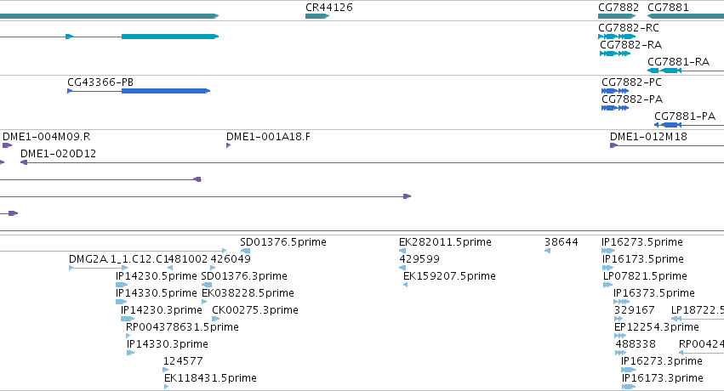Select the CG7882-RC transcript glyph
Viewport: 724px width, 391px height.
pyautogui.click(x=617, y=37)
